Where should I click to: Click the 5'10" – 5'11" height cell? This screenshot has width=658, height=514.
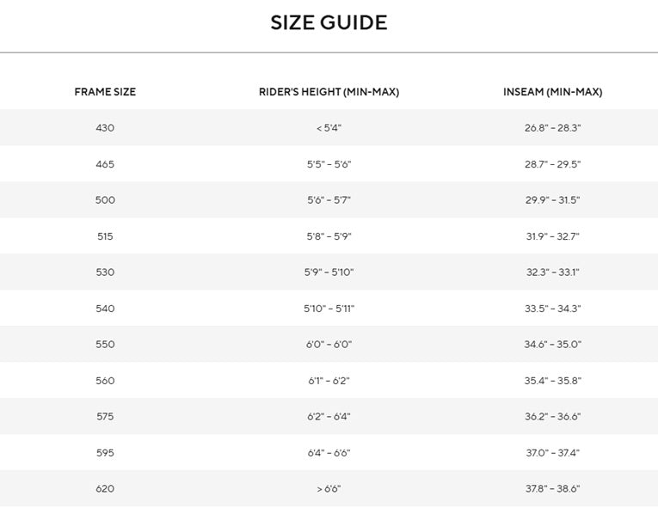329,309
